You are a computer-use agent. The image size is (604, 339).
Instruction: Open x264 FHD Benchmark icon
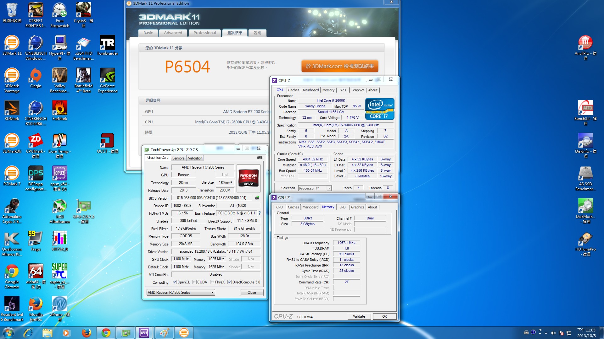(83, 48)
